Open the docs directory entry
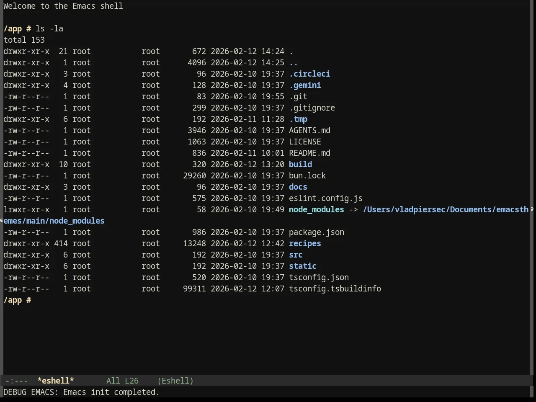This screenshot has width=536, height=402. coord(298,187)
